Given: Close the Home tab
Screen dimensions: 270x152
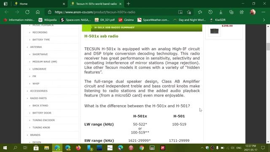Looking at the screenshot, I should (64, 4).
